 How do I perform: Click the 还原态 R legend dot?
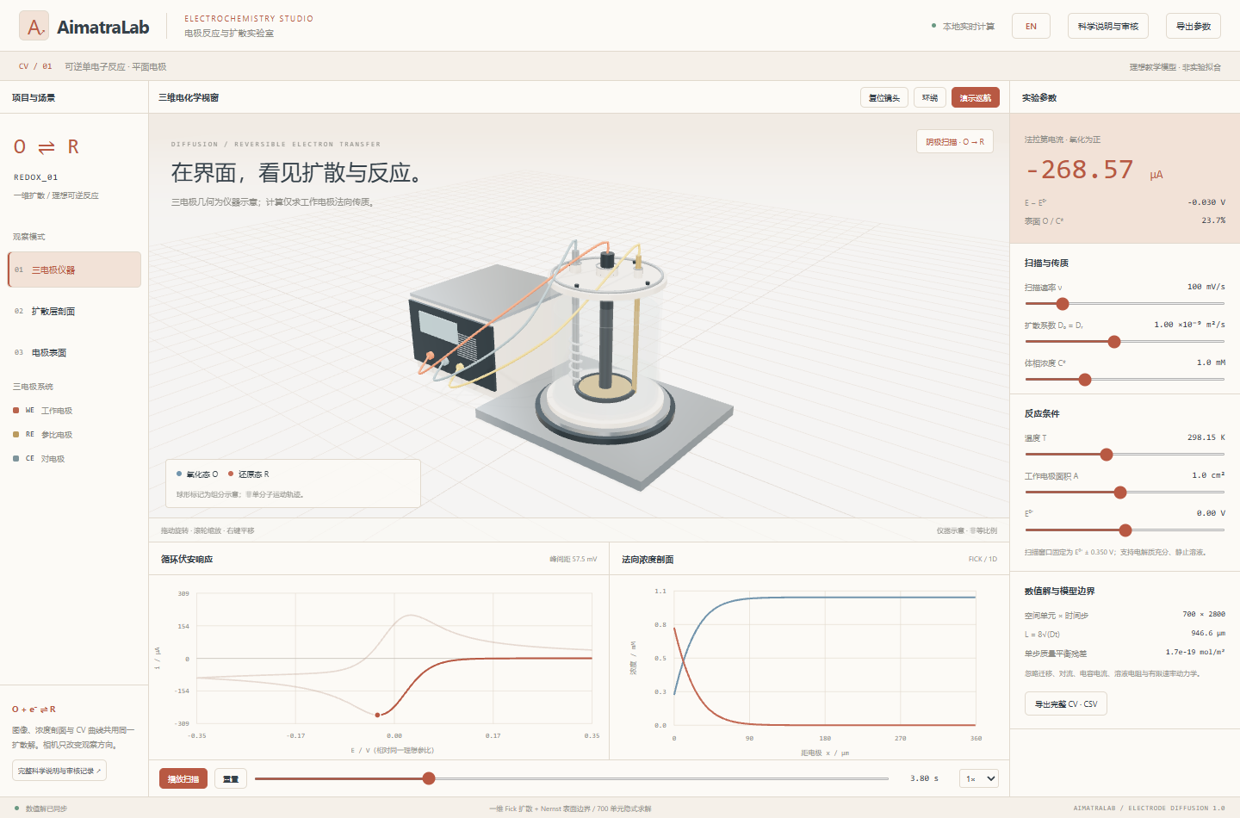pyautogui.click(x=231, y=474)
